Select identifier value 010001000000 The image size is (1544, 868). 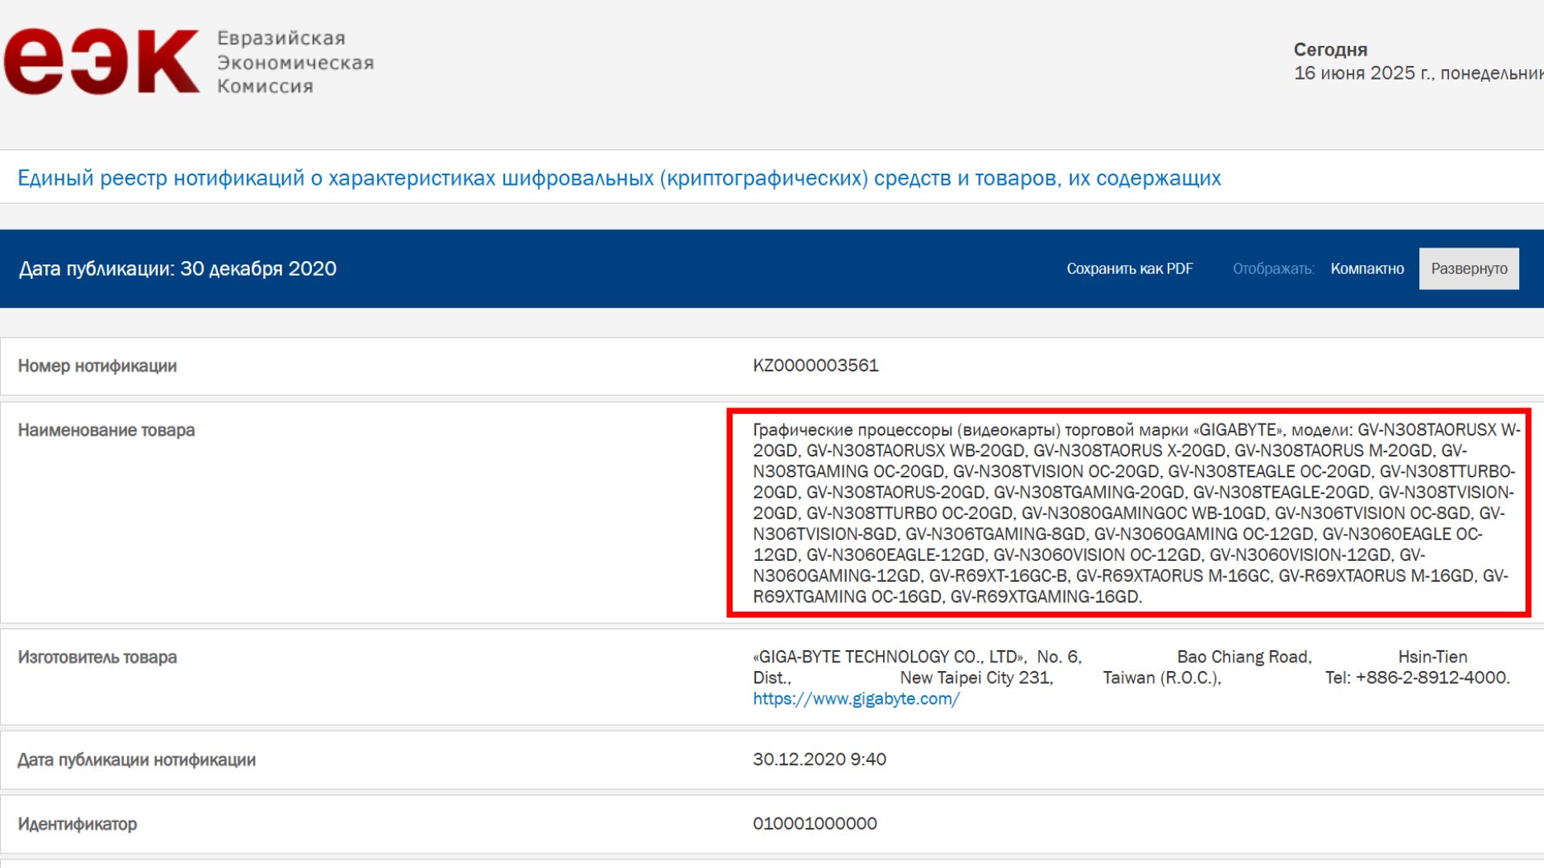815,824
